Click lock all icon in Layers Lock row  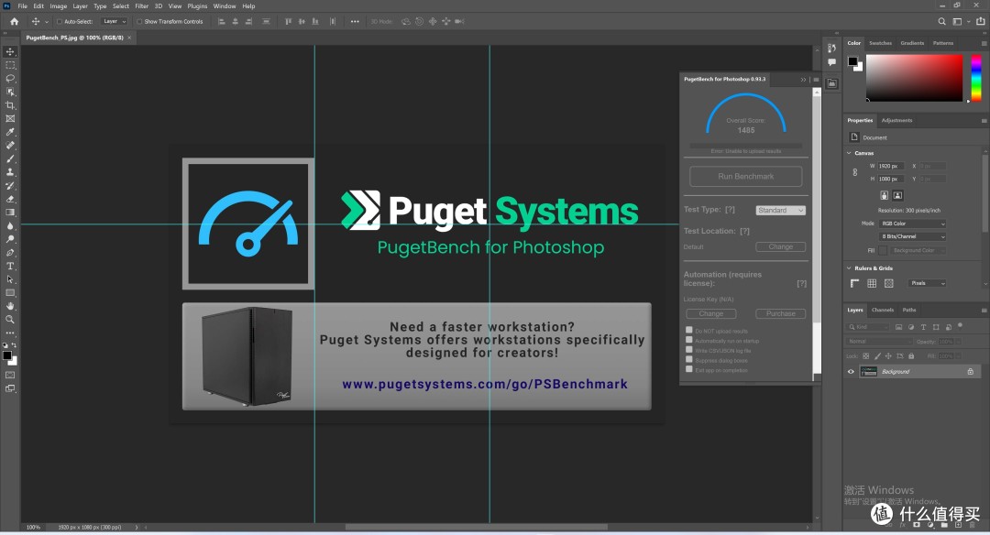pos(911,356)
